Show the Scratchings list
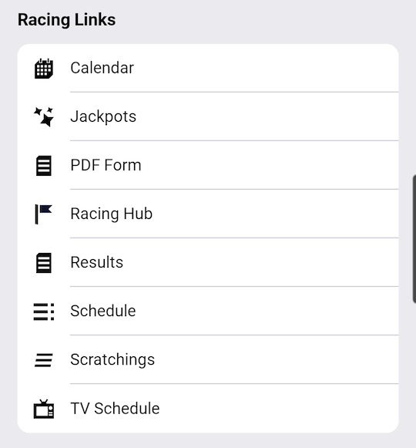Viewport: 416px width, 448px height. coord(112,360)
